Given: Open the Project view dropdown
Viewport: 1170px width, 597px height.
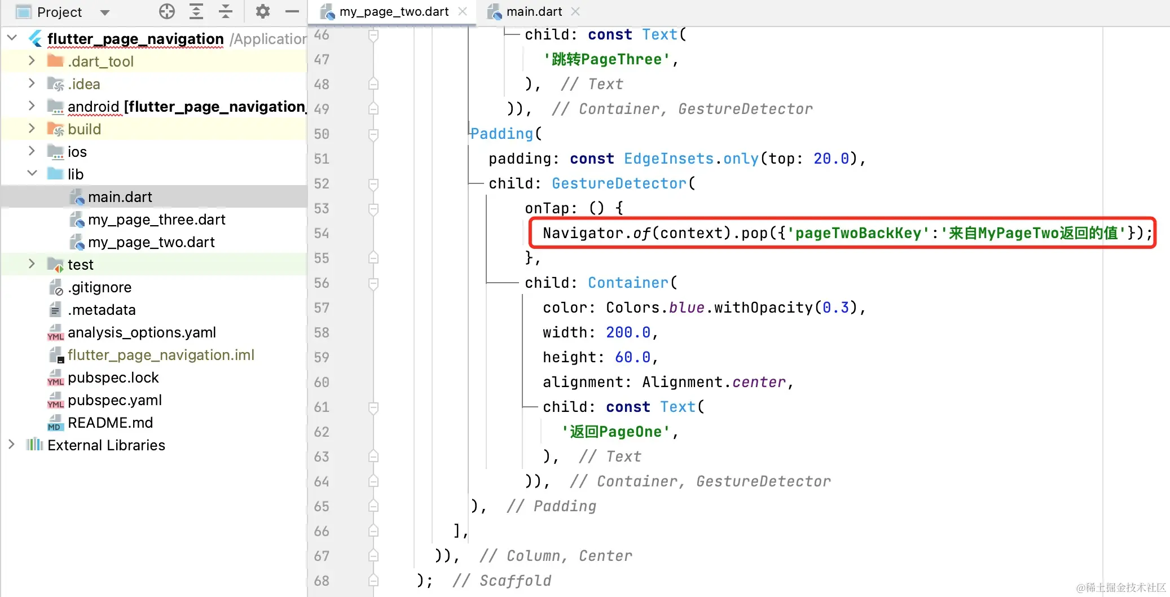Looking at the screenshot, I should 104,12.
